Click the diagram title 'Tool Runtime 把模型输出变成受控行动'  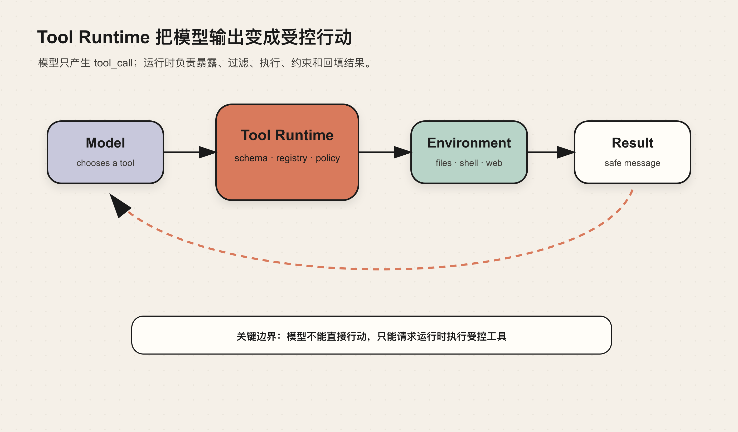(x=195, y=37)
